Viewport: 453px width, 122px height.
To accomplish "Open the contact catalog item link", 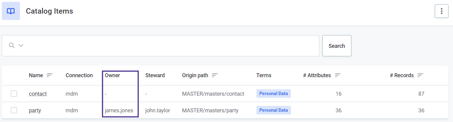I will point(38,94).
